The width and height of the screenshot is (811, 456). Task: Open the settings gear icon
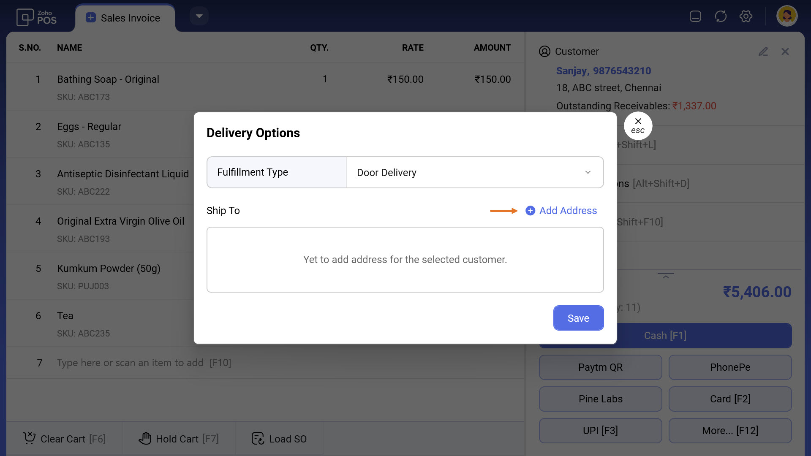(x=746, y=16)
